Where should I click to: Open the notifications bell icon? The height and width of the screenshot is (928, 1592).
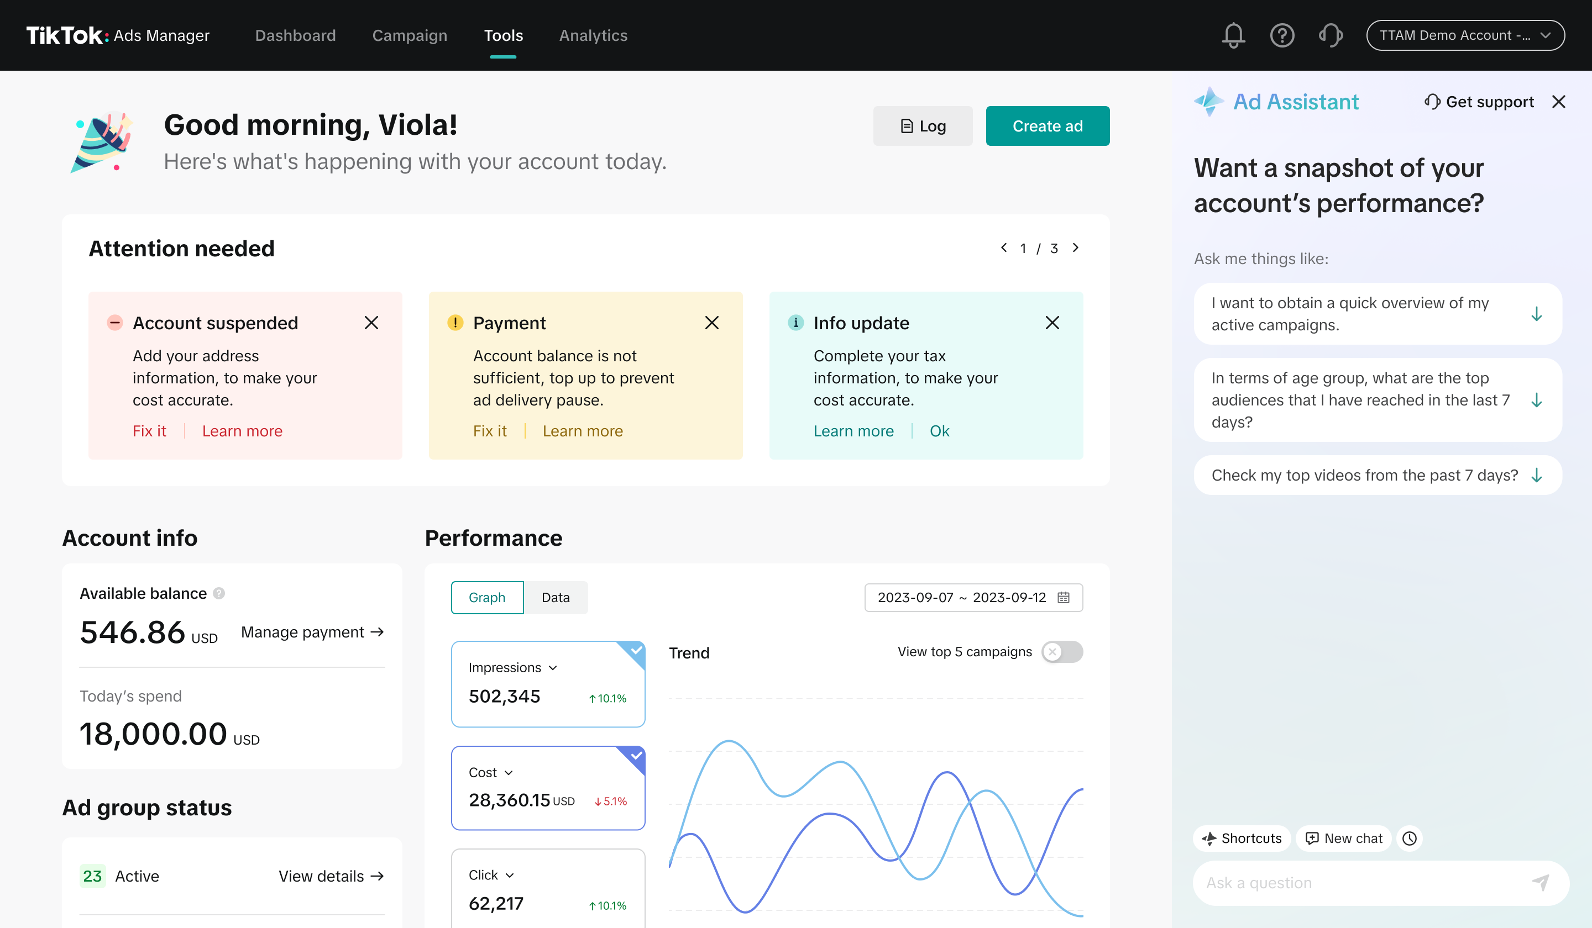tap(1233, 35)
